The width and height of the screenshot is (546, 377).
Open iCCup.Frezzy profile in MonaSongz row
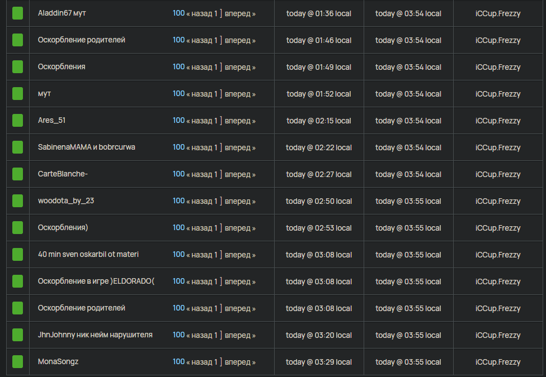click(498, 362)
